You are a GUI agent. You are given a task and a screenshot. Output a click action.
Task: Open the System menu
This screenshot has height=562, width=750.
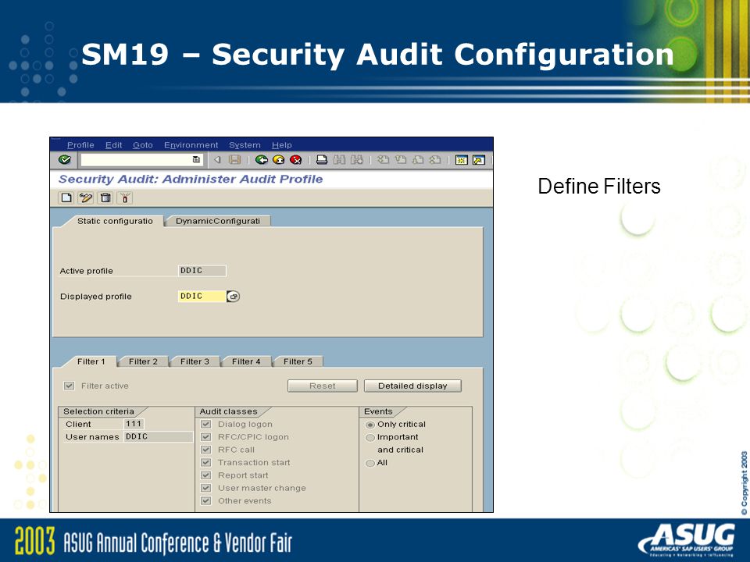pyautogui.click(x=245, y=145)
